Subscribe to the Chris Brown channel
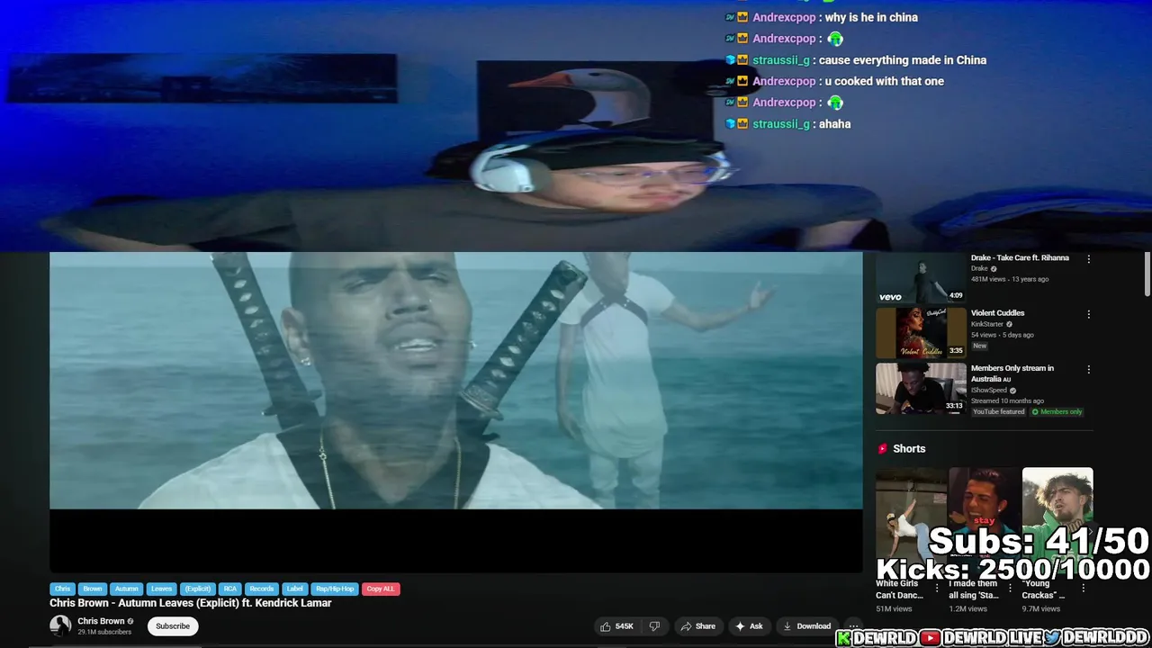The image size is (1152, 648). pos(173,626)
